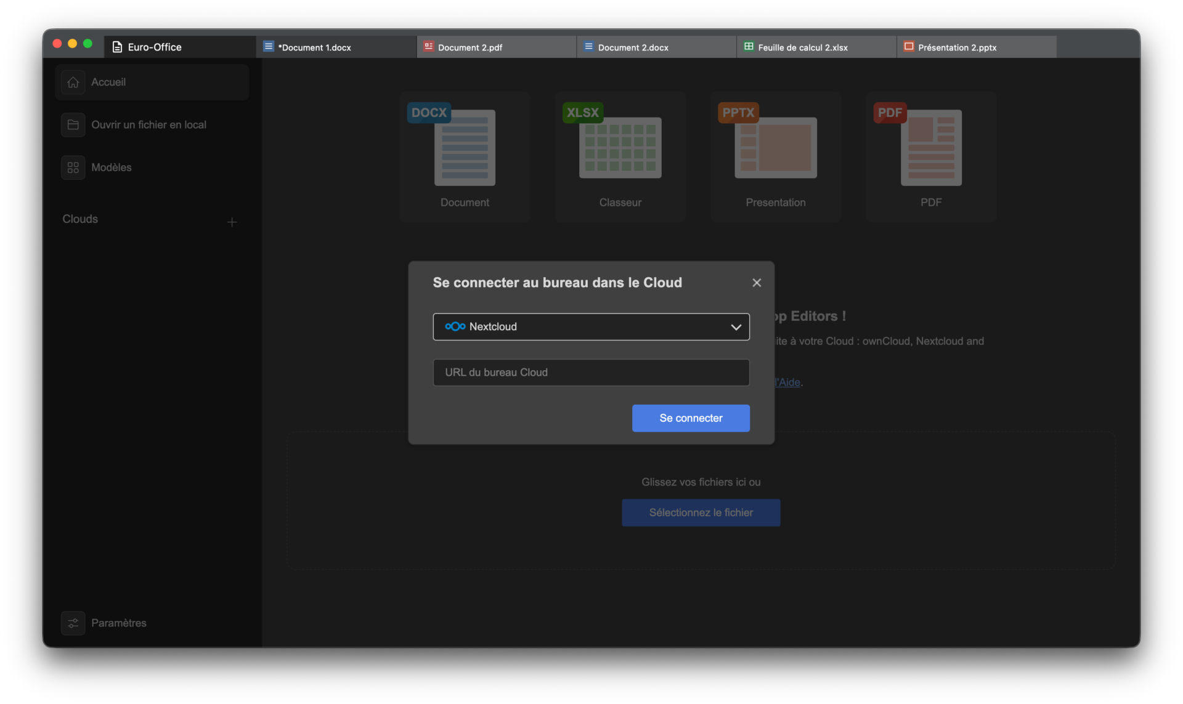Switch to Feuille de calcul 2.xlsx tab
Image resolution: width=1183 pixels, height=704 pixels.
pos(817,47)
